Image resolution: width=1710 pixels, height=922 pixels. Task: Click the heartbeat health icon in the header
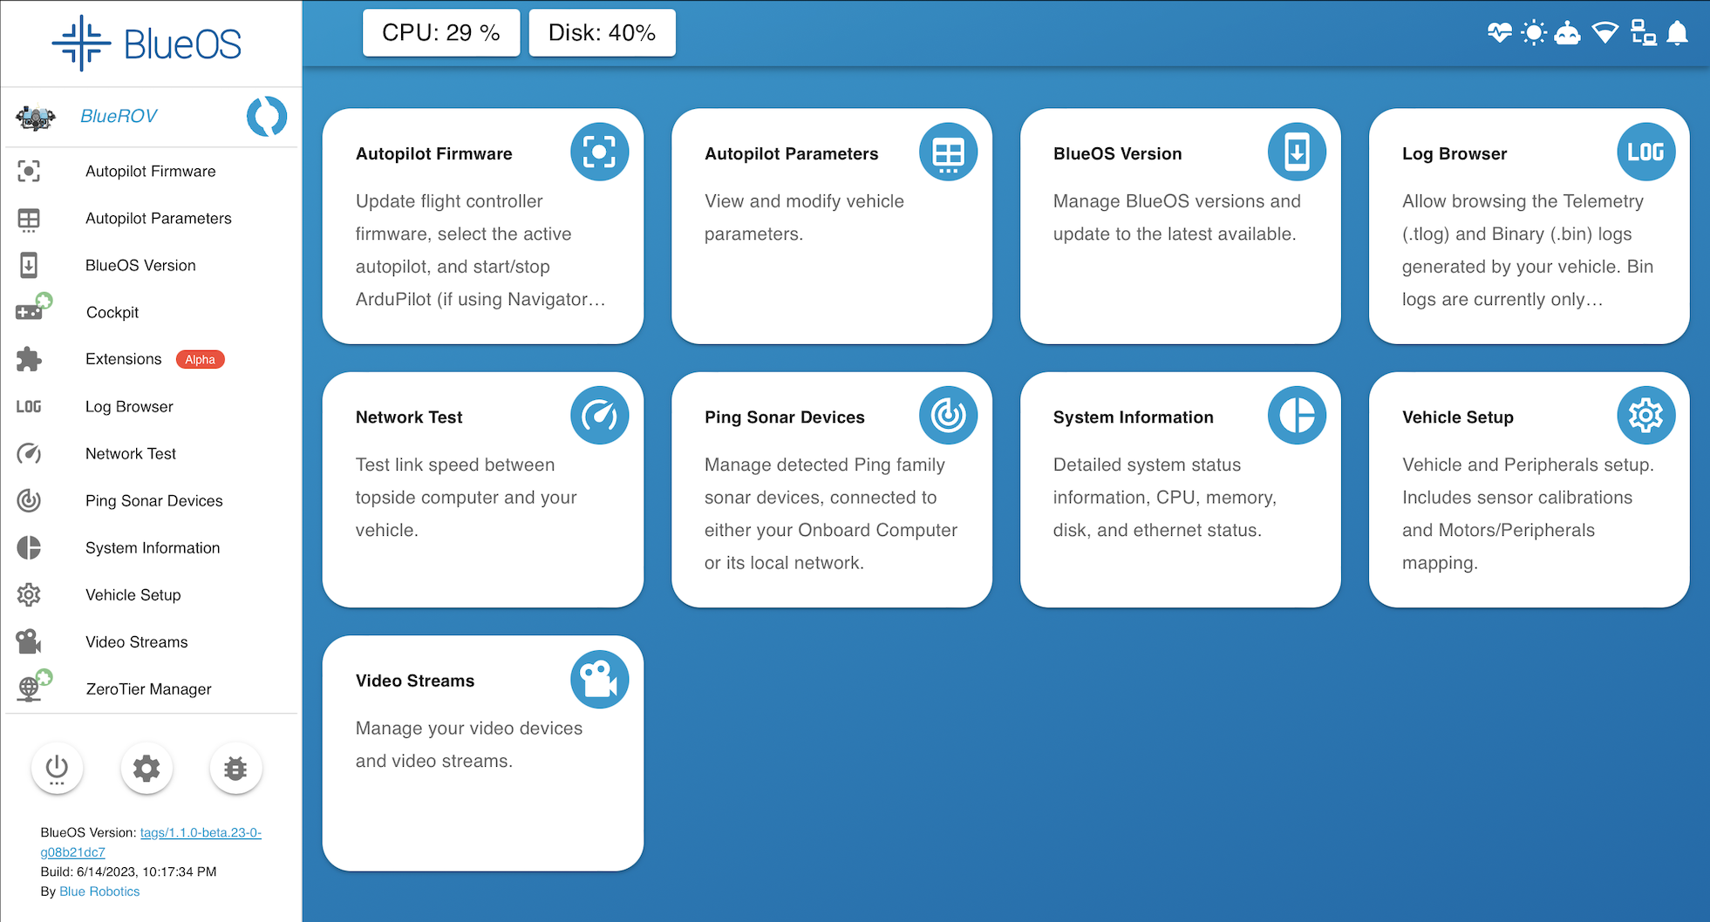click(1502, 31)
